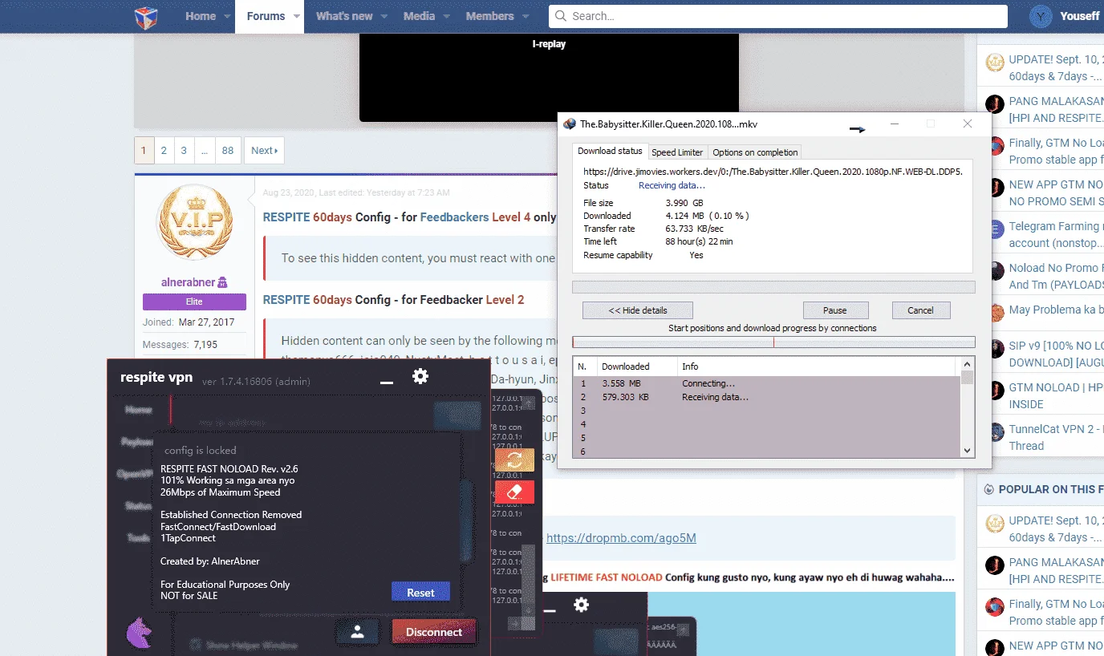Open Forums in the navigation bar
1104x656 pixels.
point(266,16)
